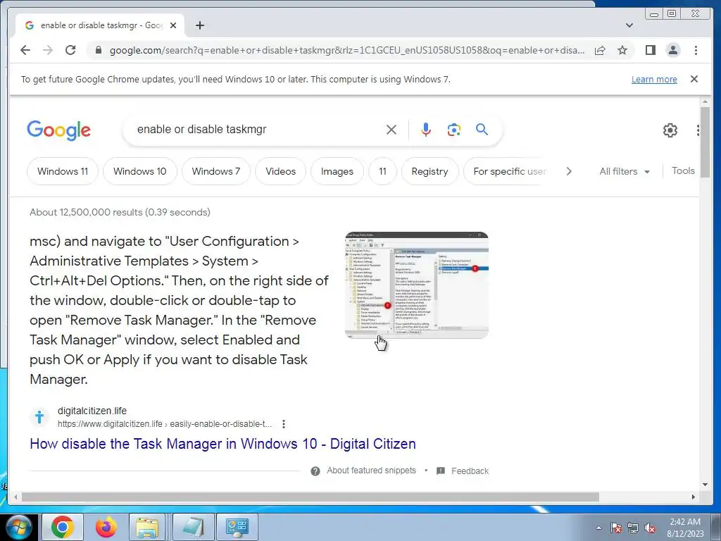Open the All filters dropdown

625,171
